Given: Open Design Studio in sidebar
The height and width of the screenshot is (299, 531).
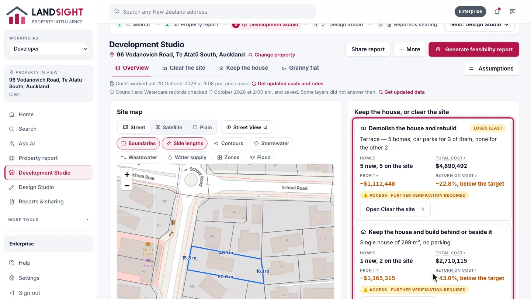Looking at the screenshot, I should (x=48, y=187).
